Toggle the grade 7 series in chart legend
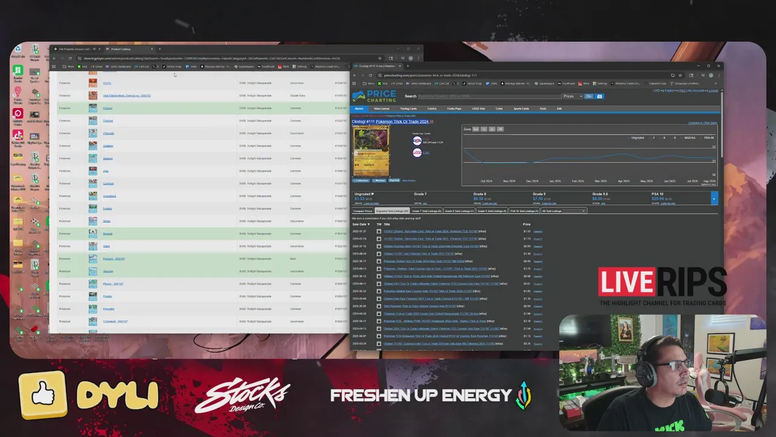776x437 pixels. coord(652,138)
